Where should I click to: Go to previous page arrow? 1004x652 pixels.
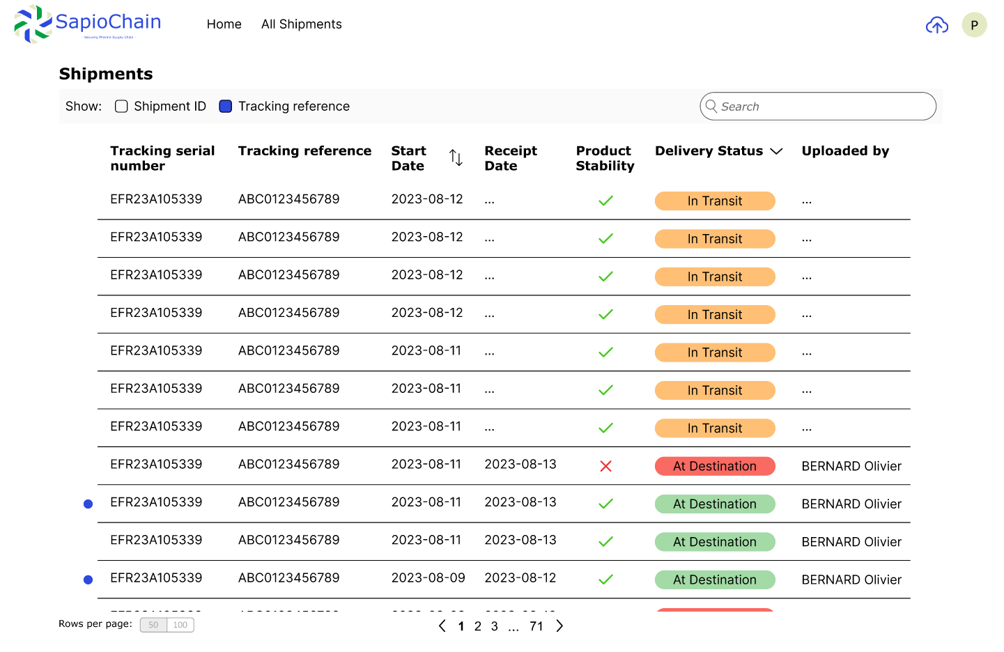[x=442, y=626]
